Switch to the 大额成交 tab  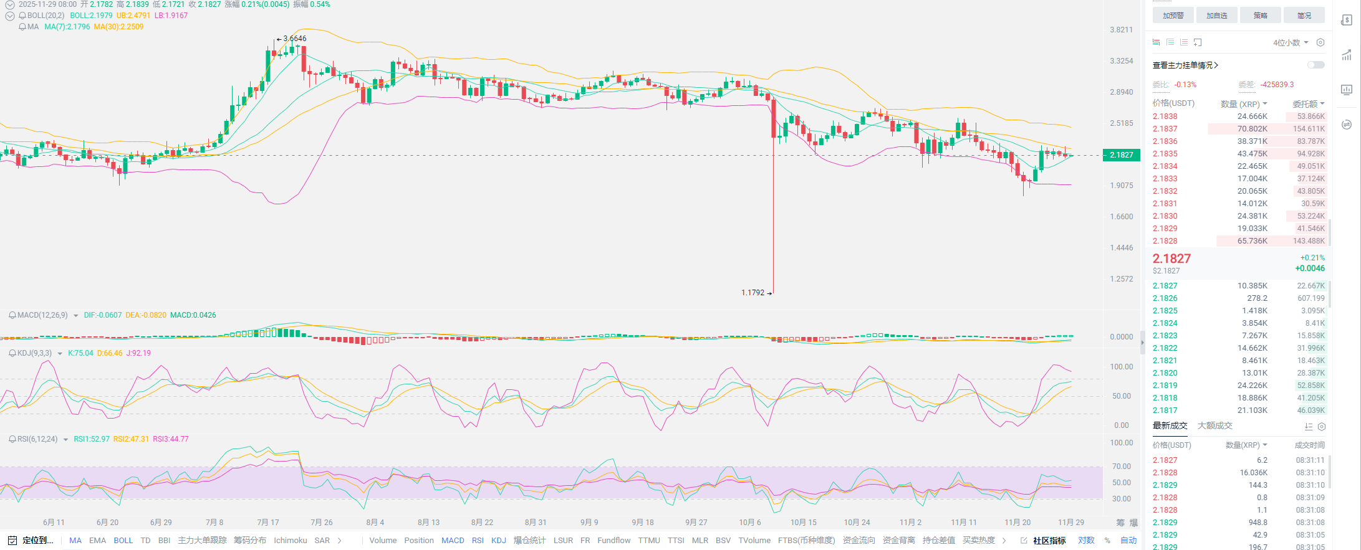1214,425
